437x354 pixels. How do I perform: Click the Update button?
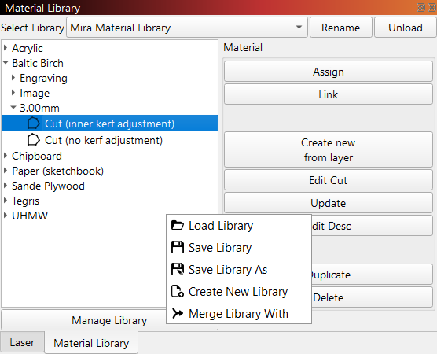click(329, 203)
